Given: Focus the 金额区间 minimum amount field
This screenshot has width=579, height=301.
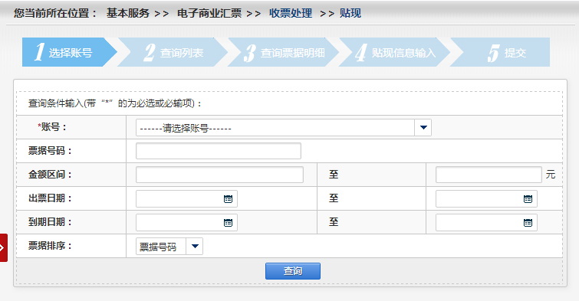Looking at the screenshot, I should coord(219,175).
